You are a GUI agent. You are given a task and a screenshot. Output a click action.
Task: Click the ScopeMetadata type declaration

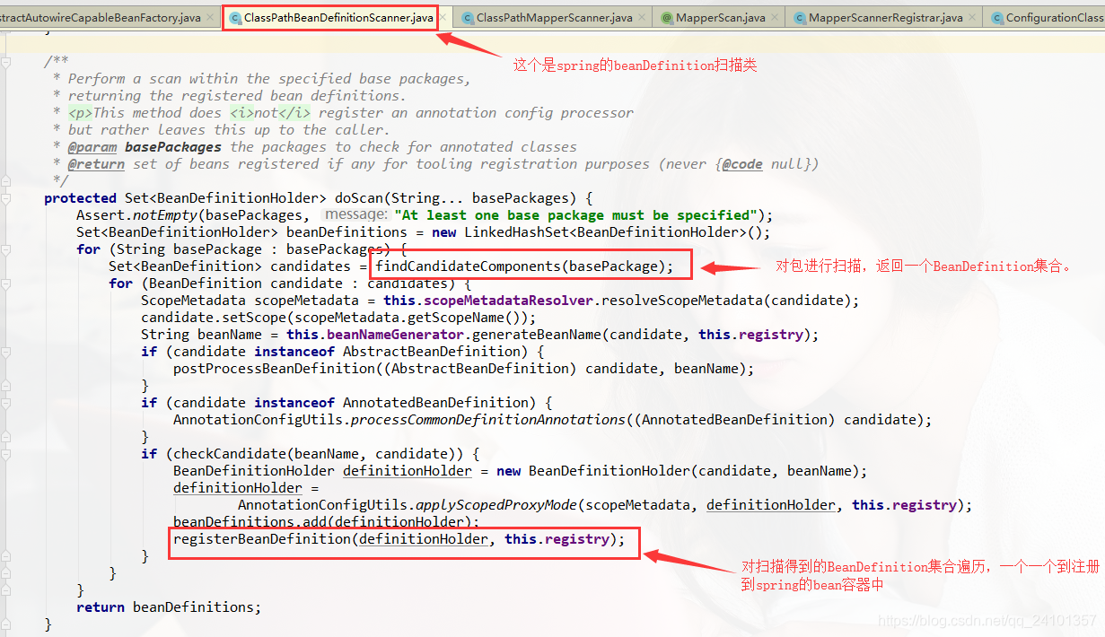(x=193, y=301)
